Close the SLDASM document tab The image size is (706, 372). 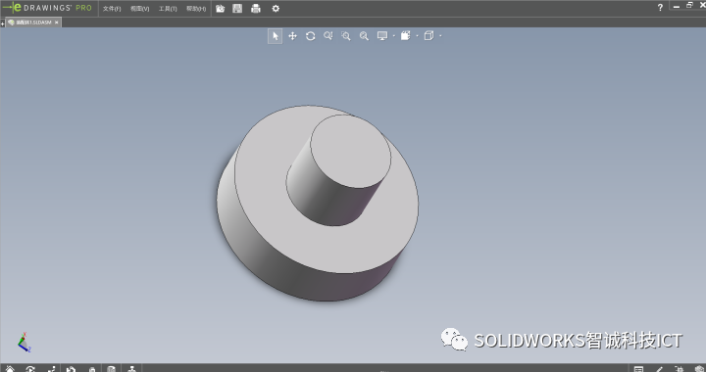click(56, 23)
